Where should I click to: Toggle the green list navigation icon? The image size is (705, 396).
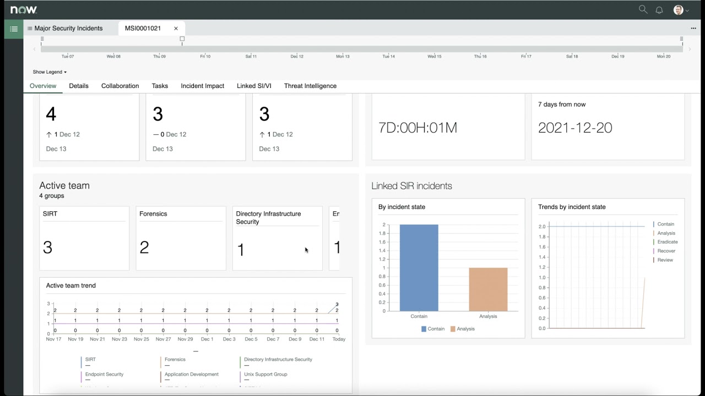coord(14,29)
